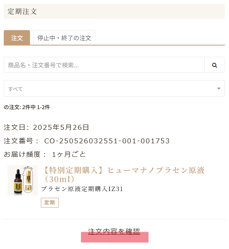Click the product thumbnail image

(22, 181)
